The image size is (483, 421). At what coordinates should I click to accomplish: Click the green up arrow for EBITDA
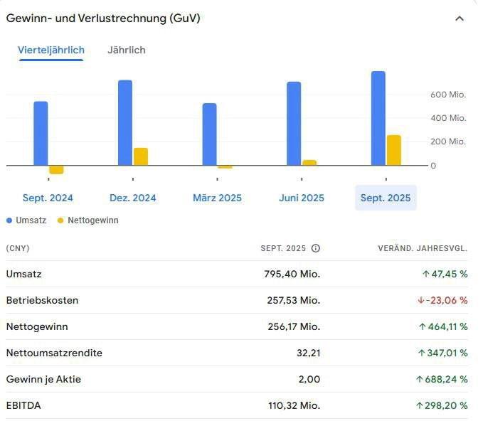coord(420,405)
